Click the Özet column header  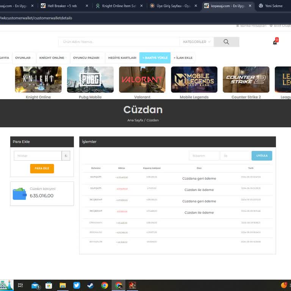tap(199, 168)
